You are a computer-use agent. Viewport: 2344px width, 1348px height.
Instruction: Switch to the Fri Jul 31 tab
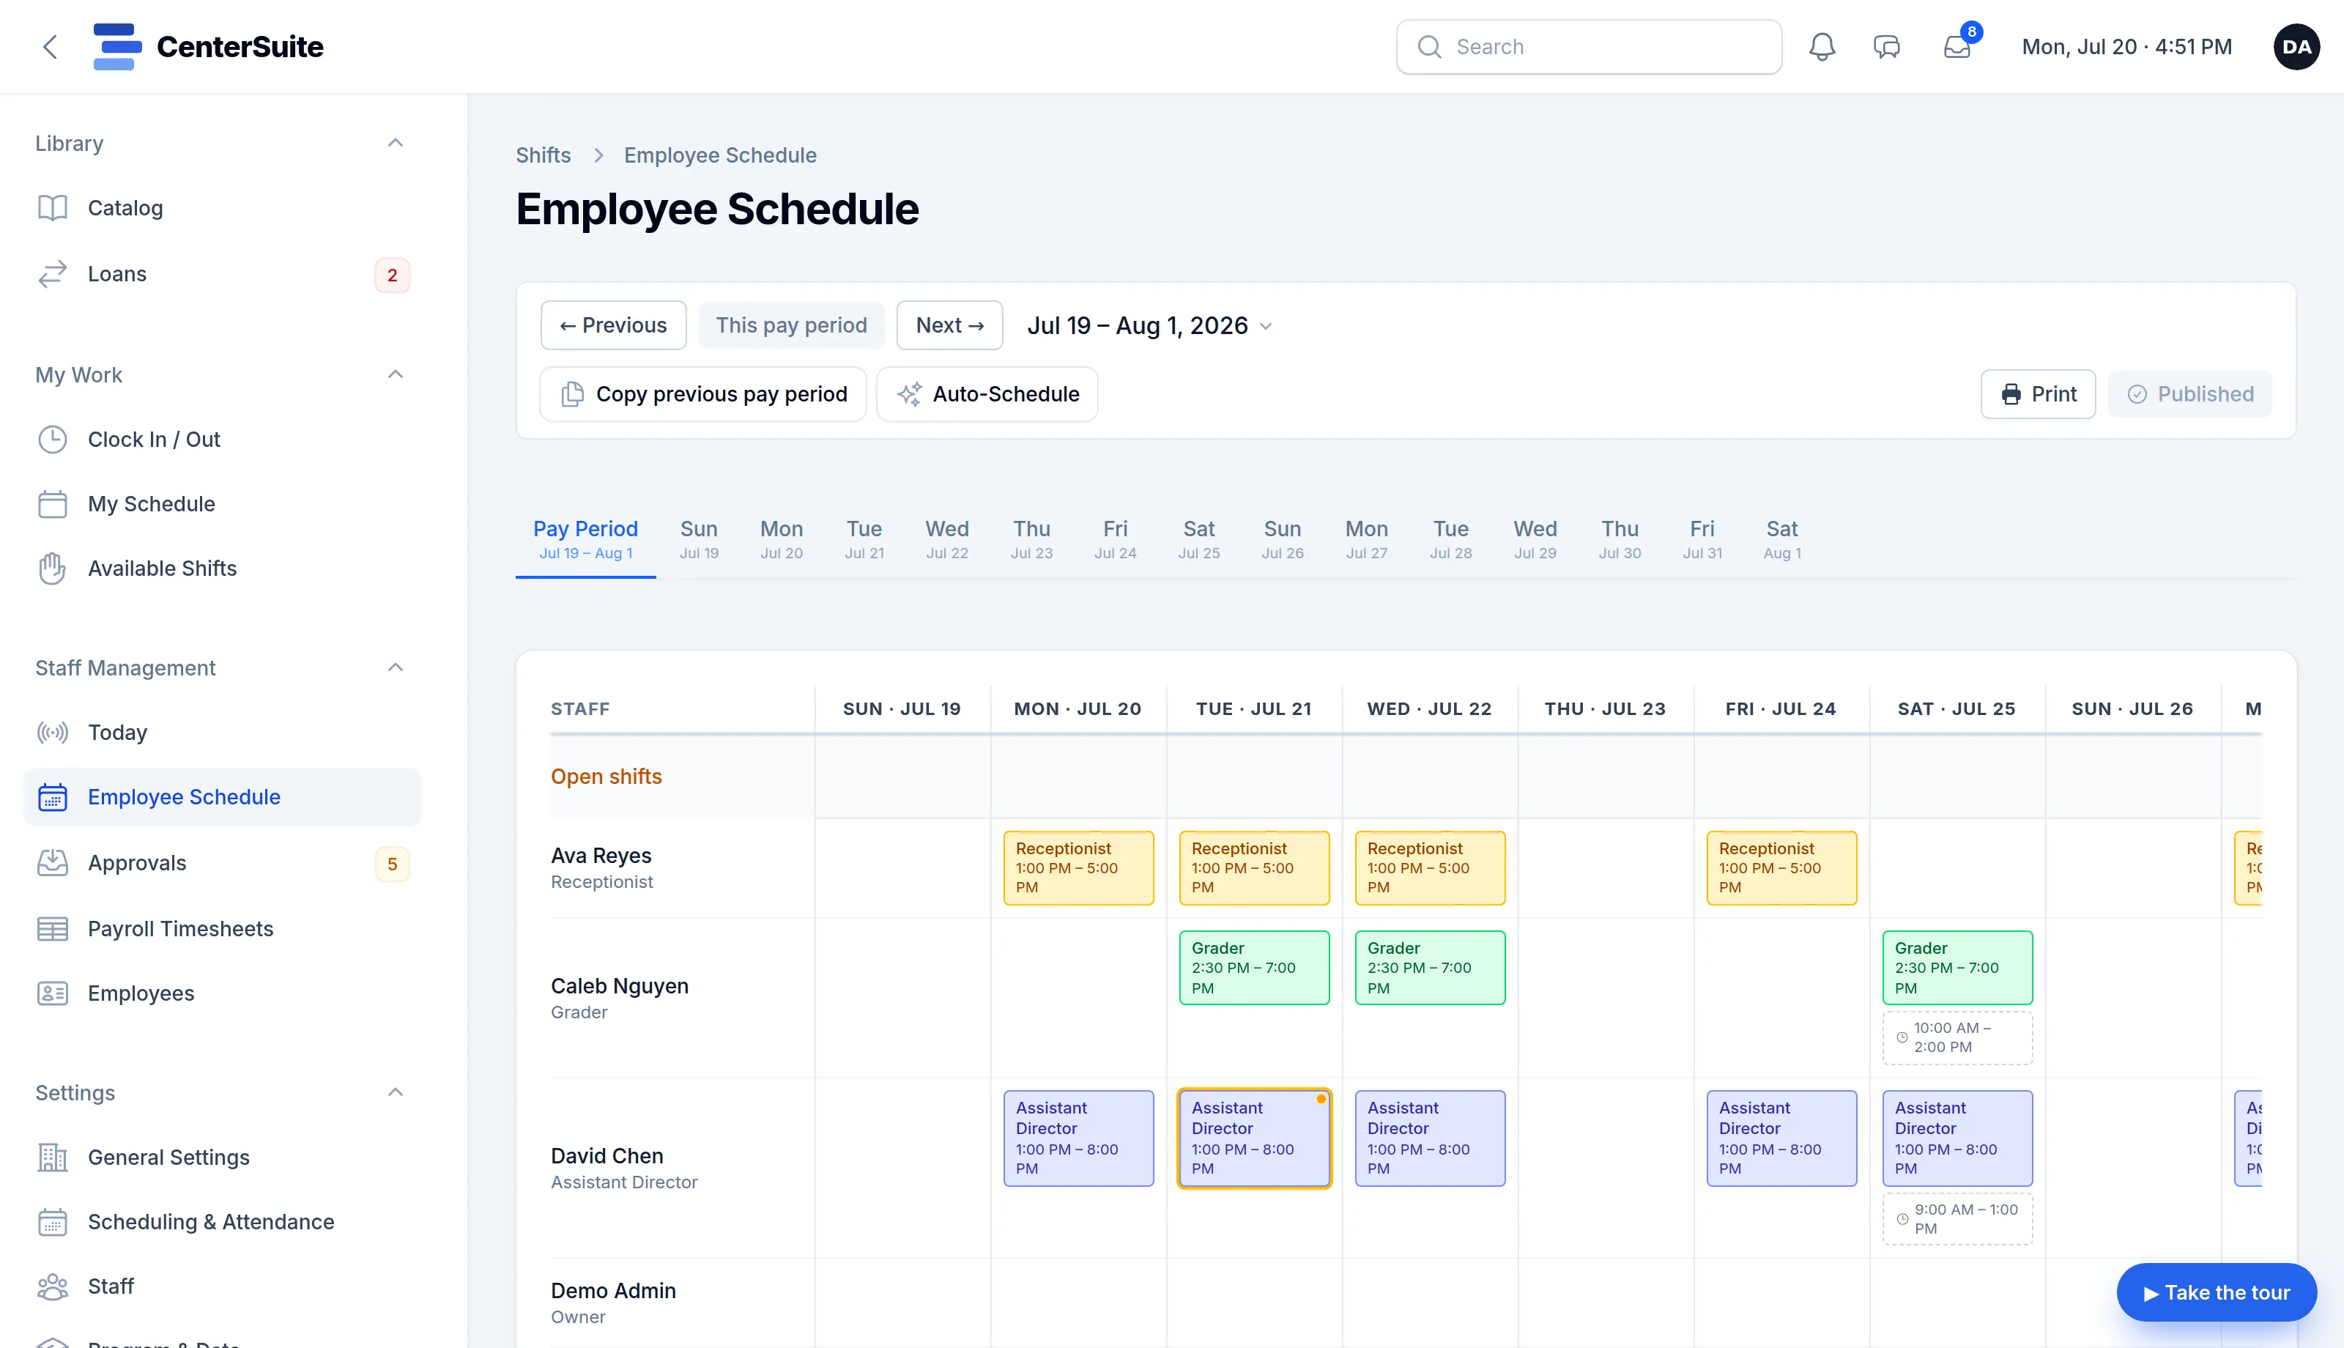[x=1702, y=538]
